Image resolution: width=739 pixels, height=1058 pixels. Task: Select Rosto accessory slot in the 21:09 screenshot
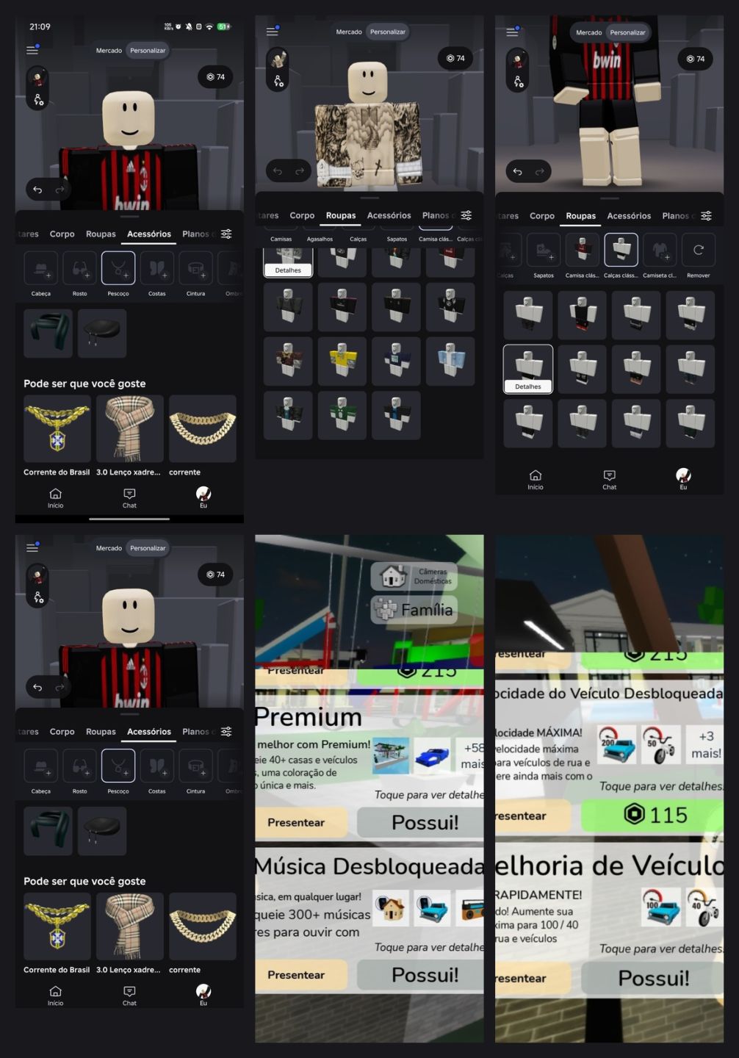79,268
